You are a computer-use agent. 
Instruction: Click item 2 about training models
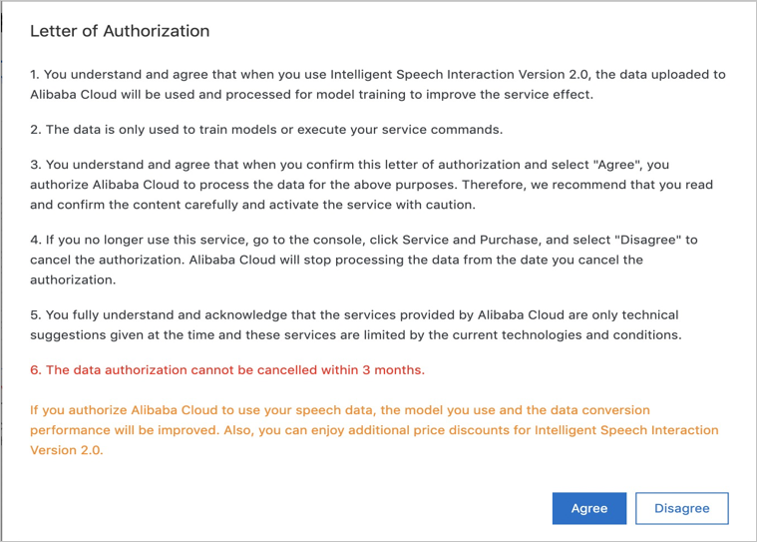(x=266, y=130)
